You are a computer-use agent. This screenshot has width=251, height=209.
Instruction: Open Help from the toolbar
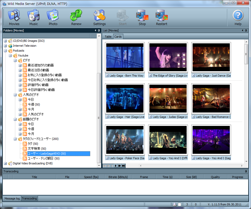tap(238, 17)
